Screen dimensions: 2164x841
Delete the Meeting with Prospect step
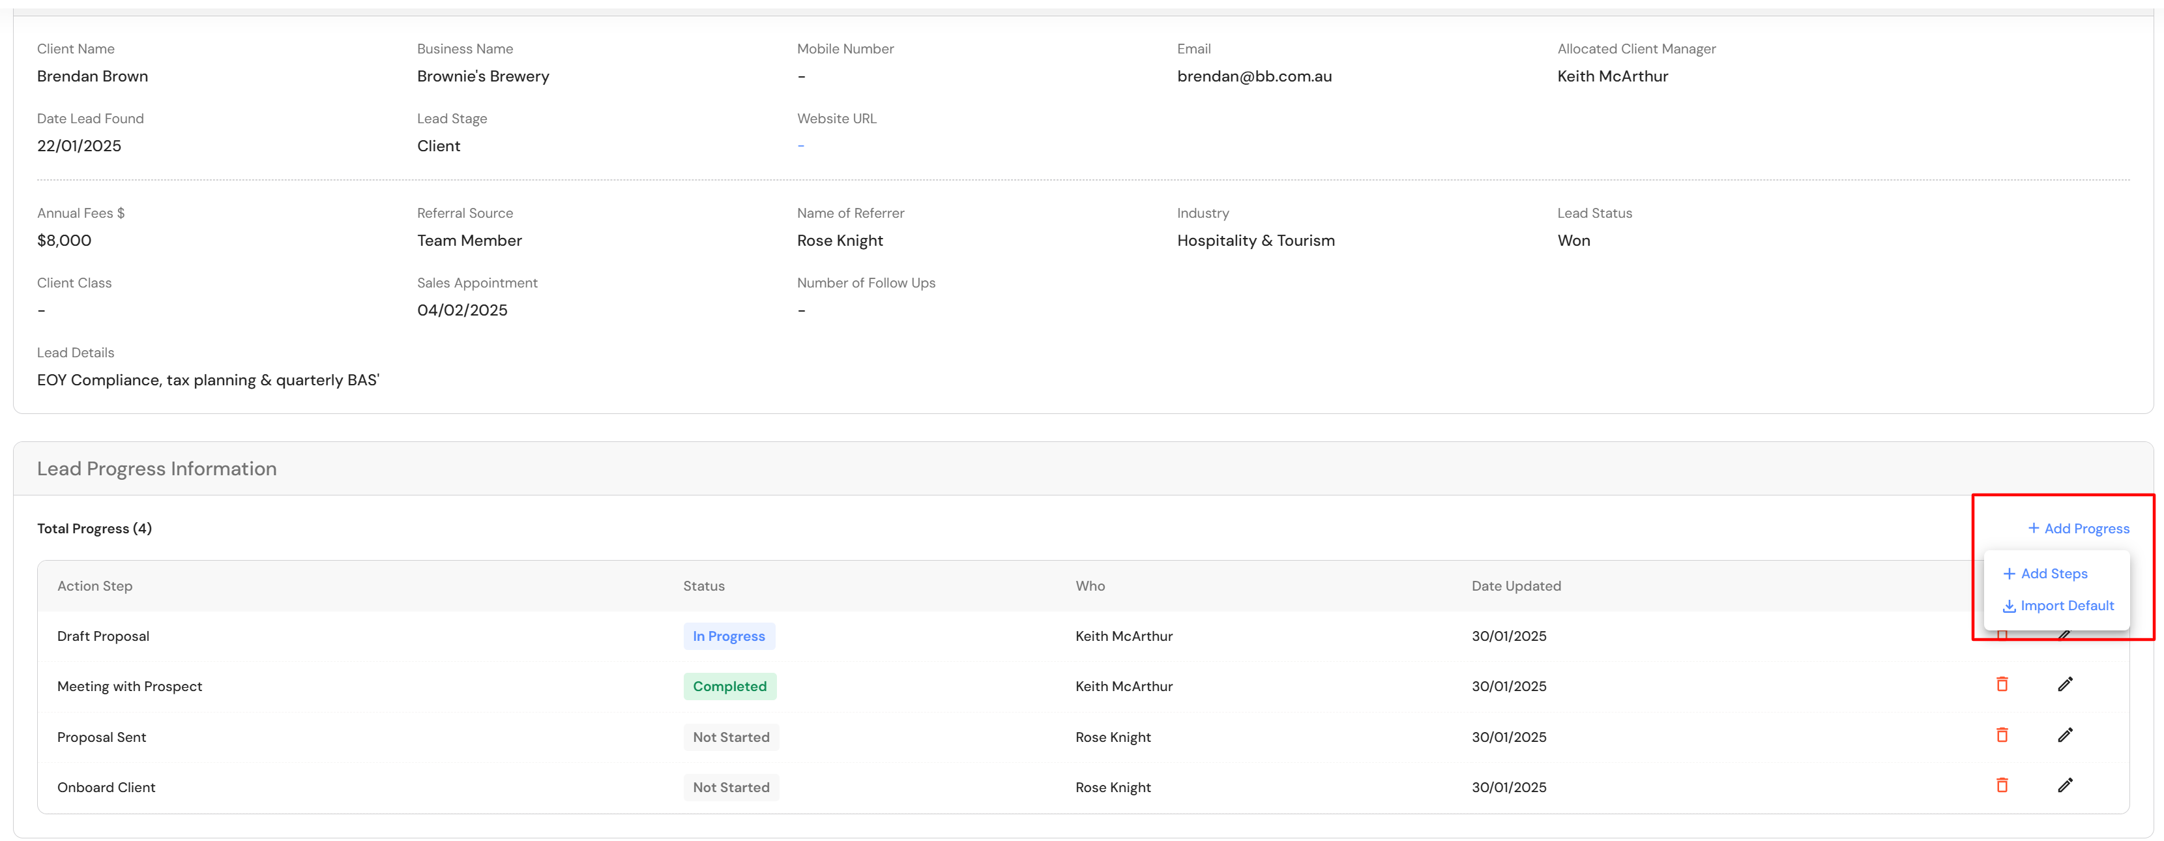[2002, 684]
